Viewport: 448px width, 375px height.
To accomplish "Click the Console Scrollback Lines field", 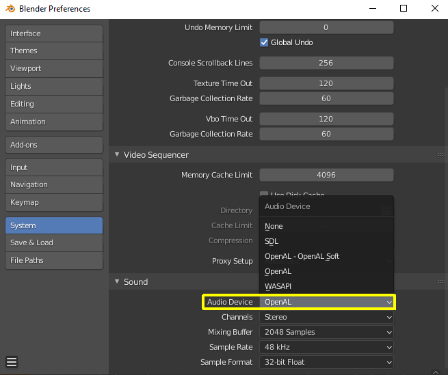I will pos(326,63).
